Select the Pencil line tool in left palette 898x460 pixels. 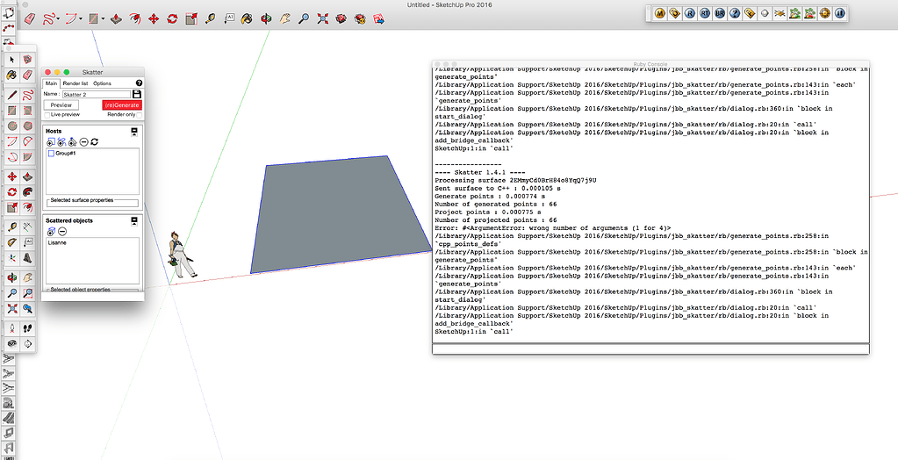point(12,95)
